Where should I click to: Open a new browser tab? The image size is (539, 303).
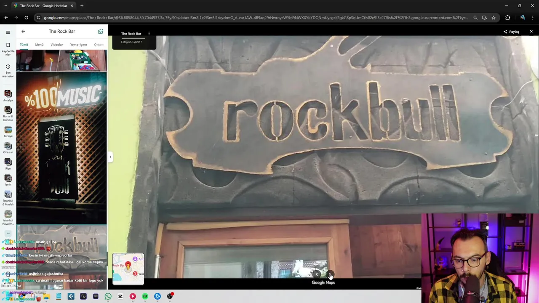[82, 5]
